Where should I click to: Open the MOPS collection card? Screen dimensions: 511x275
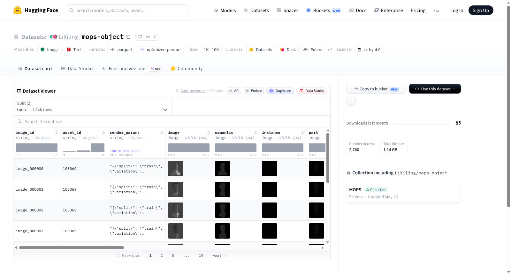coord(403,193)
